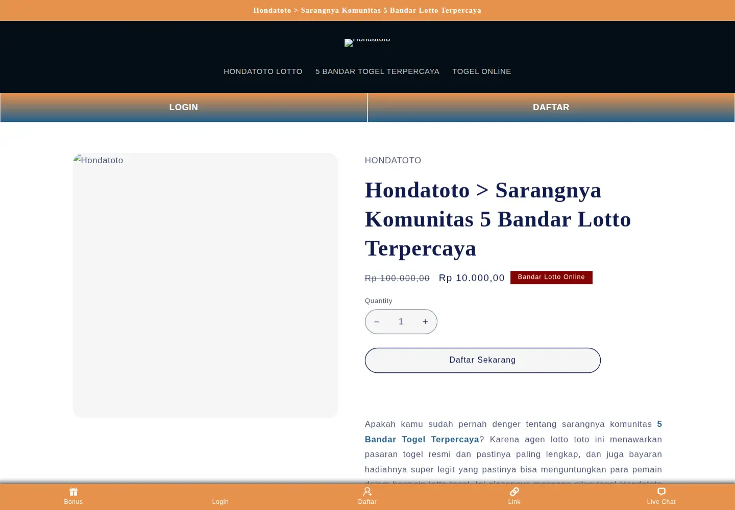Select the TOGEL ONLINE menu item

pyautogui.click(x=481, y=71)
